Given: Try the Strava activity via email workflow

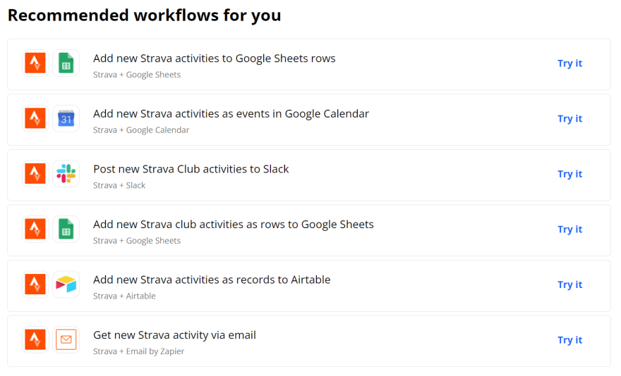Looking at the screenshot, I should click(570, 340).
